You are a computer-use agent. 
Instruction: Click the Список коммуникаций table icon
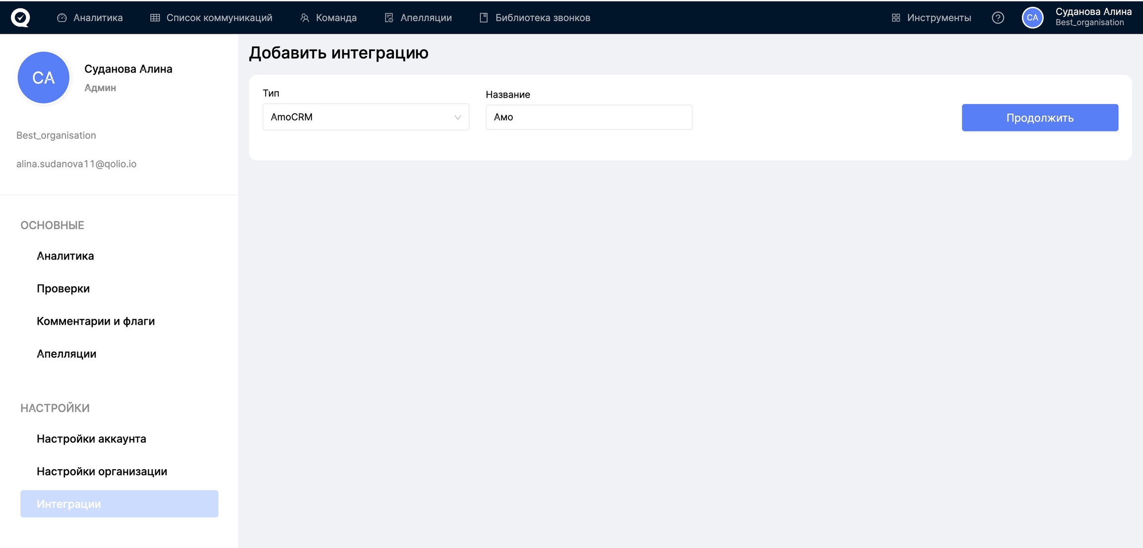(155, 18)
